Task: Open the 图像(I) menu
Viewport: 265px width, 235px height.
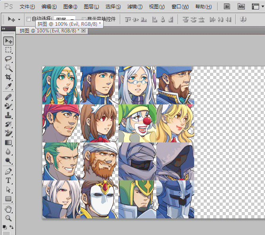Action: coord(70,7)
